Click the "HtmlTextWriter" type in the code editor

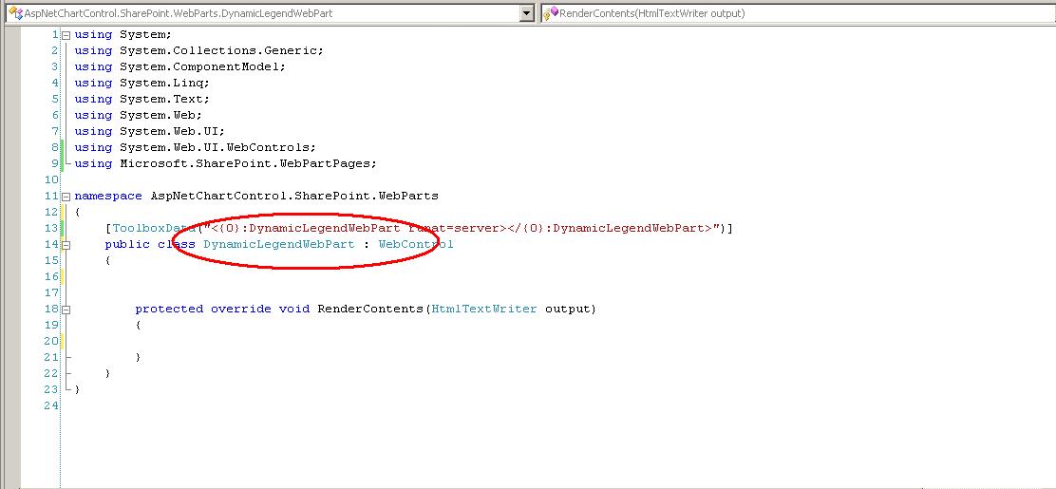click(x=484, y=310)
